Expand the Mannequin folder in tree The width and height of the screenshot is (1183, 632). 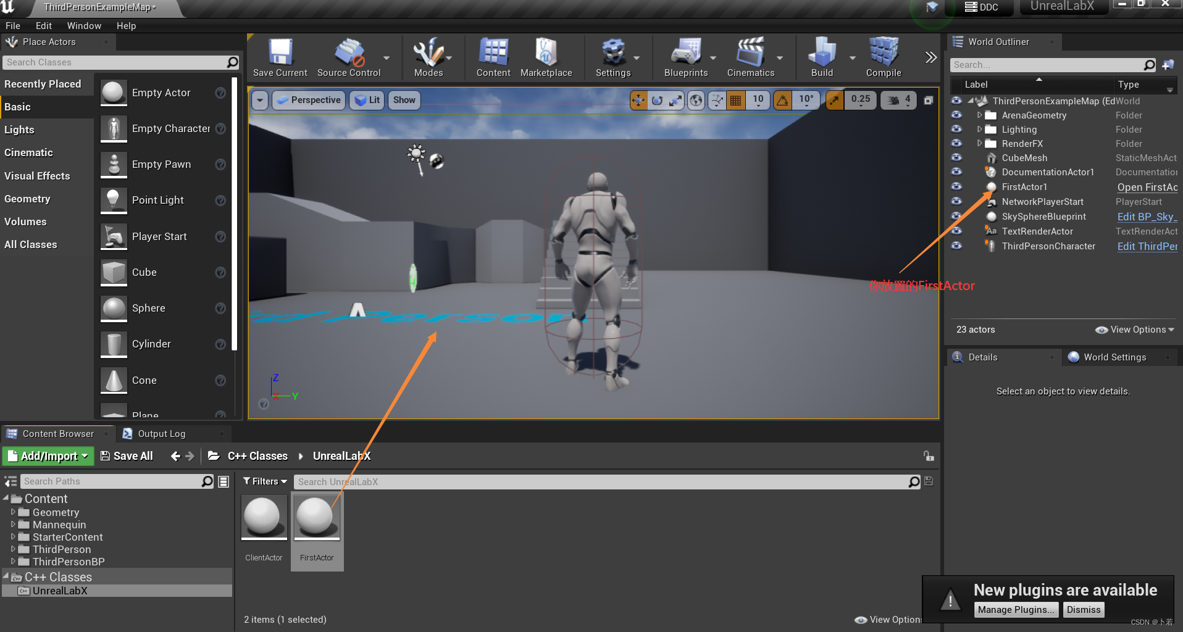[13, 524]
